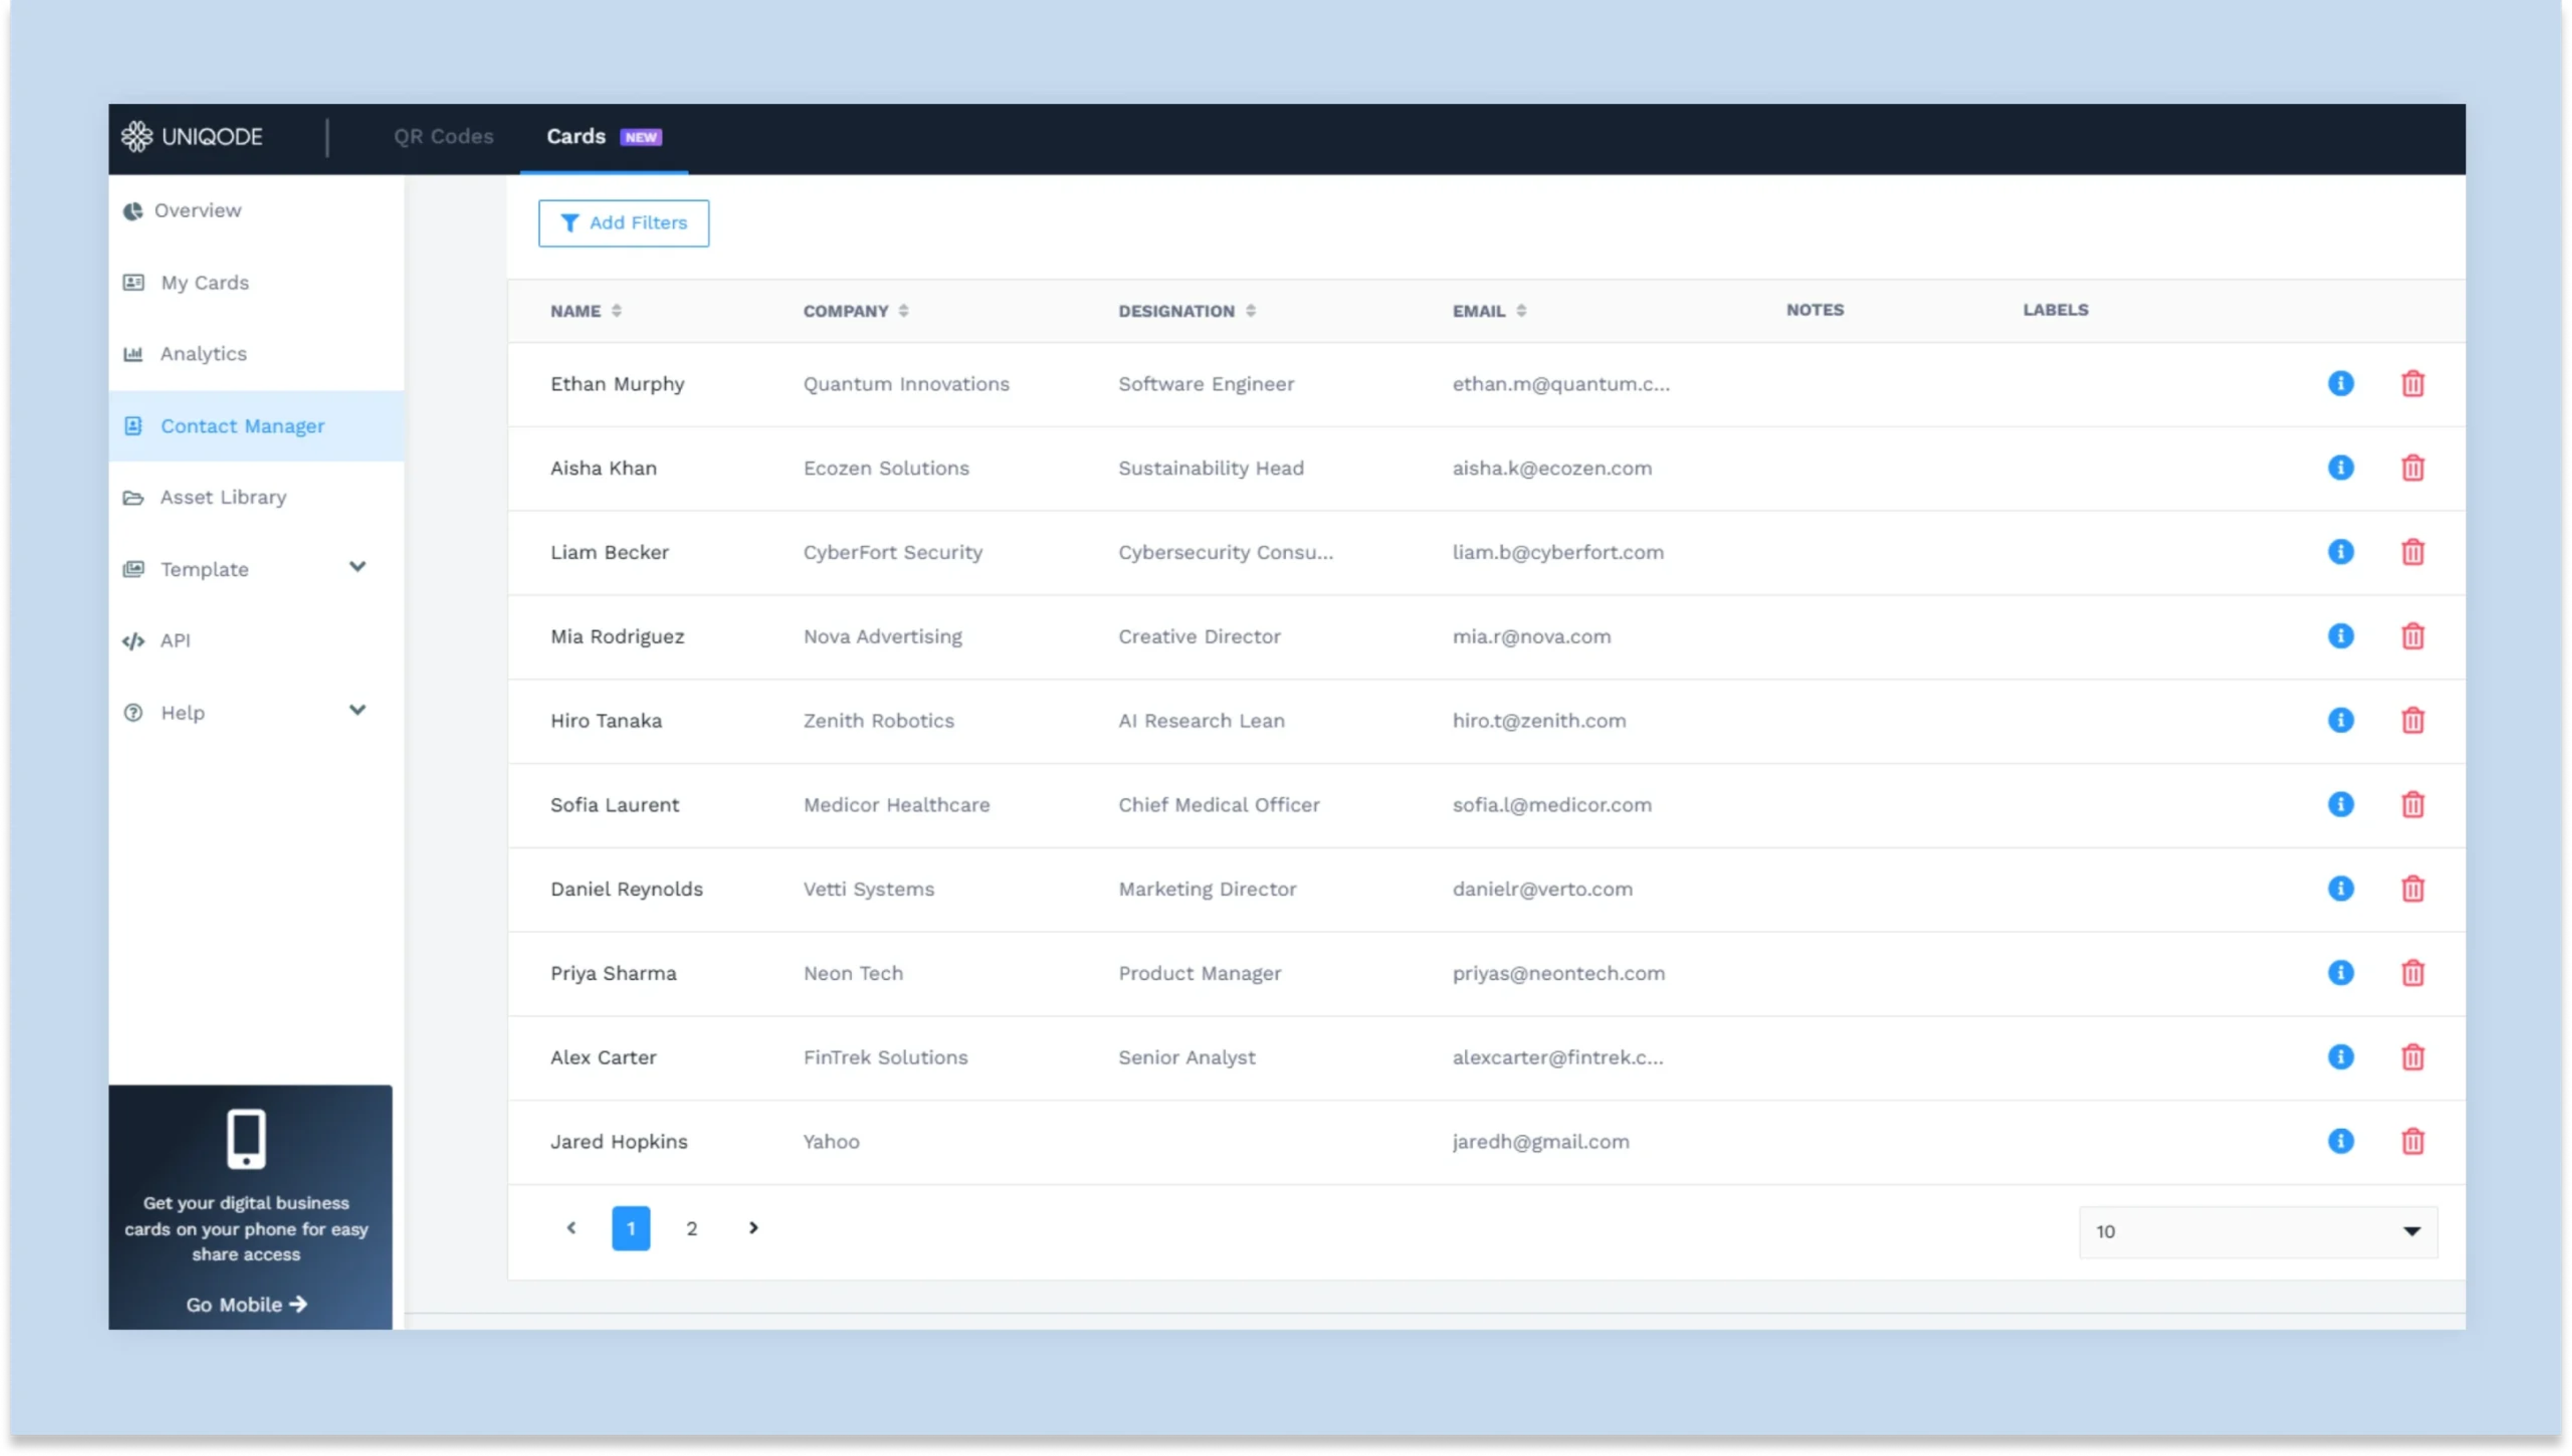The width and height of the screenshot is (2572, 1456).
Task: Open info for Liam Becker
Action: pos(2340,551)
